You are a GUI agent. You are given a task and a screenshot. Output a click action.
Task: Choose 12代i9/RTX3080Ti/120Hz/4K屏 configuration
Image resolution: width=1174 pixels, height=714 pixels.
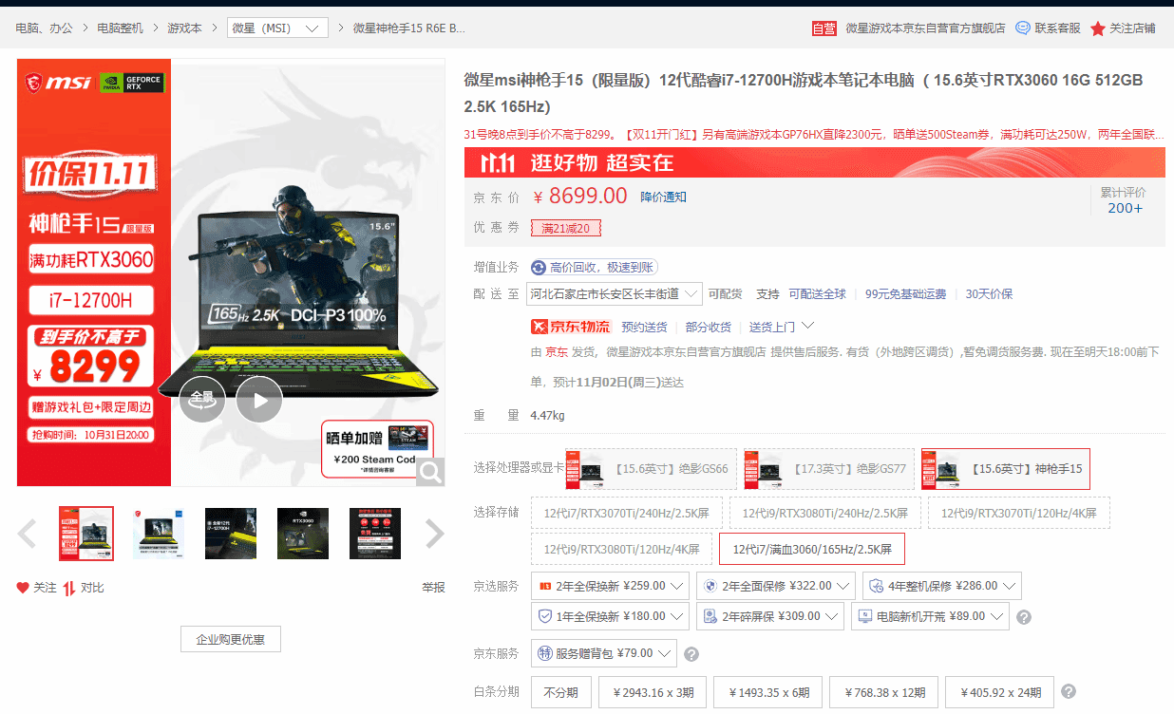click(621, 549)
